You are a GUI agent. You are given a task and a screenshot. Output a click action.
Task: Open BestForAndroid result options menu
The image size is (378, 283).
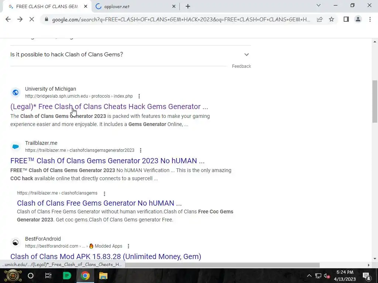tap(128, 246)
